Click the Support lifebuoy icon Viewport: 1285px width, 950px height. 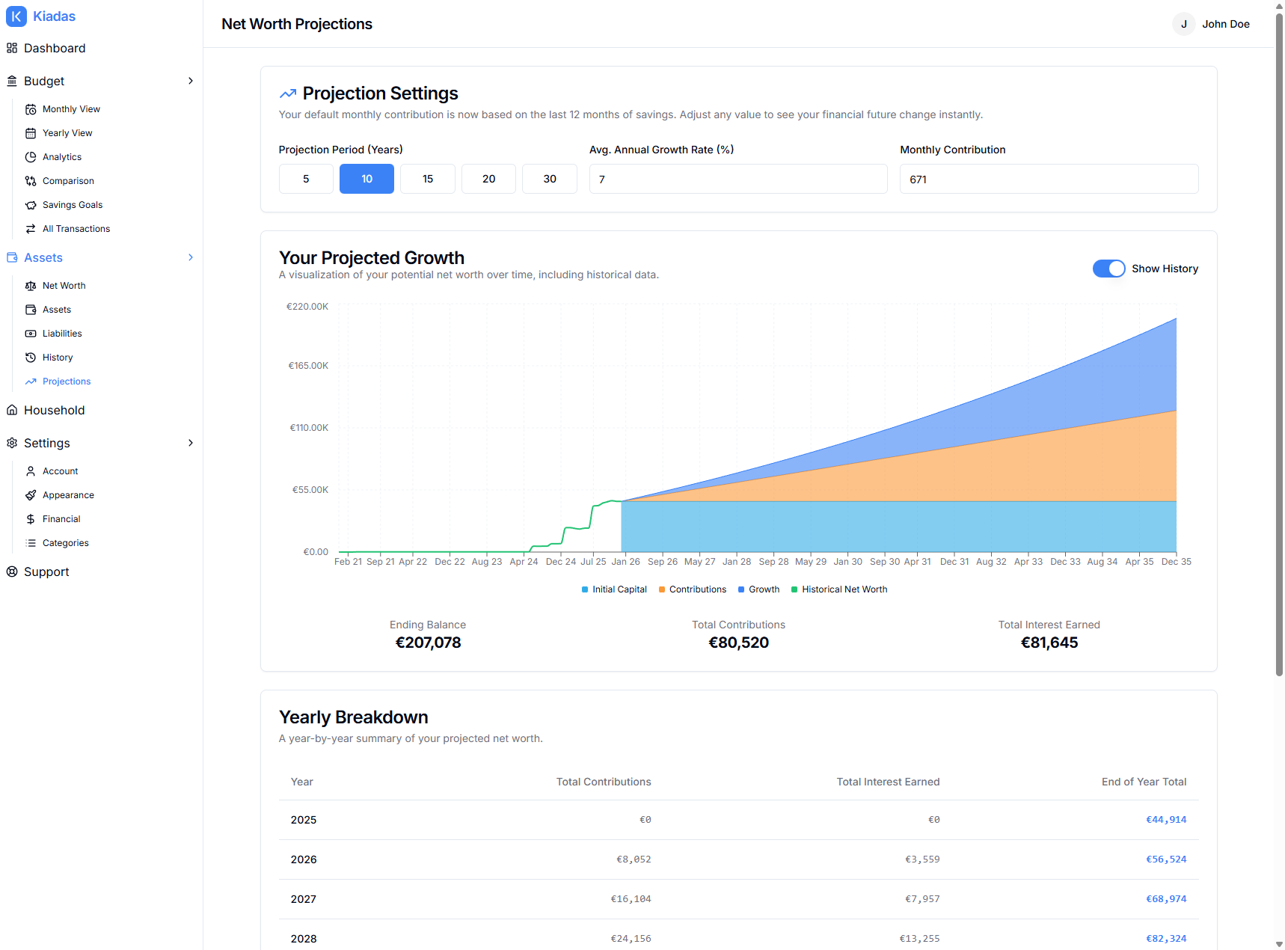[x=12, y=571]
